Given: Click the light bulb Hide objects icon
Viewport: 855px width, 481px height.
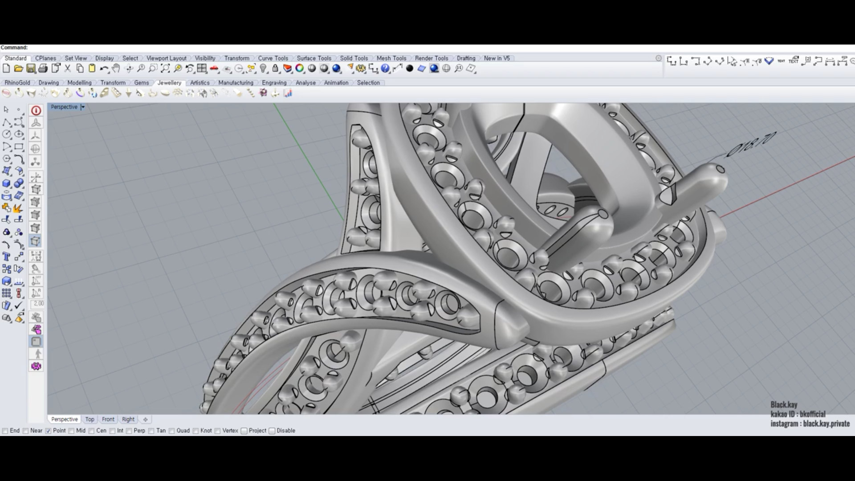Looking at the screenshot, I should pos(263,69).
